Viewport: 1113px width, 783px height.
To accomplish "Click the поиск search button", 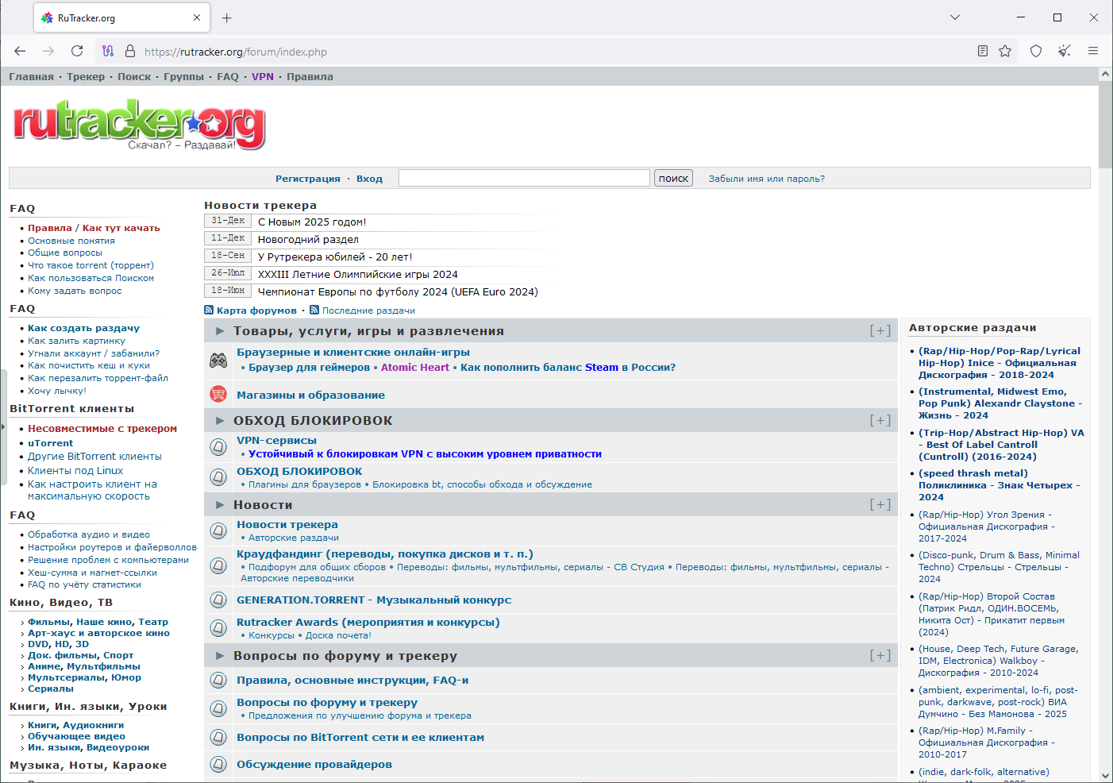I will tap(673, 178).
